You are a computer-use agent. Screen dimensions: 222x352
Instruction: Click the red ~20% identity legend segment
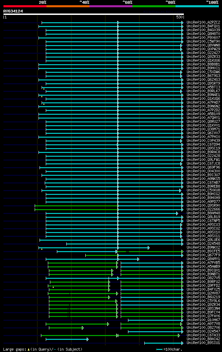point(25,6)
